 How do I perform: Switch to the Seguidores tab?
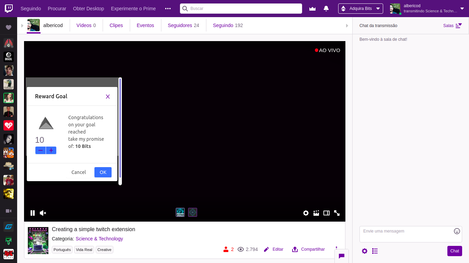coord(183,25)
